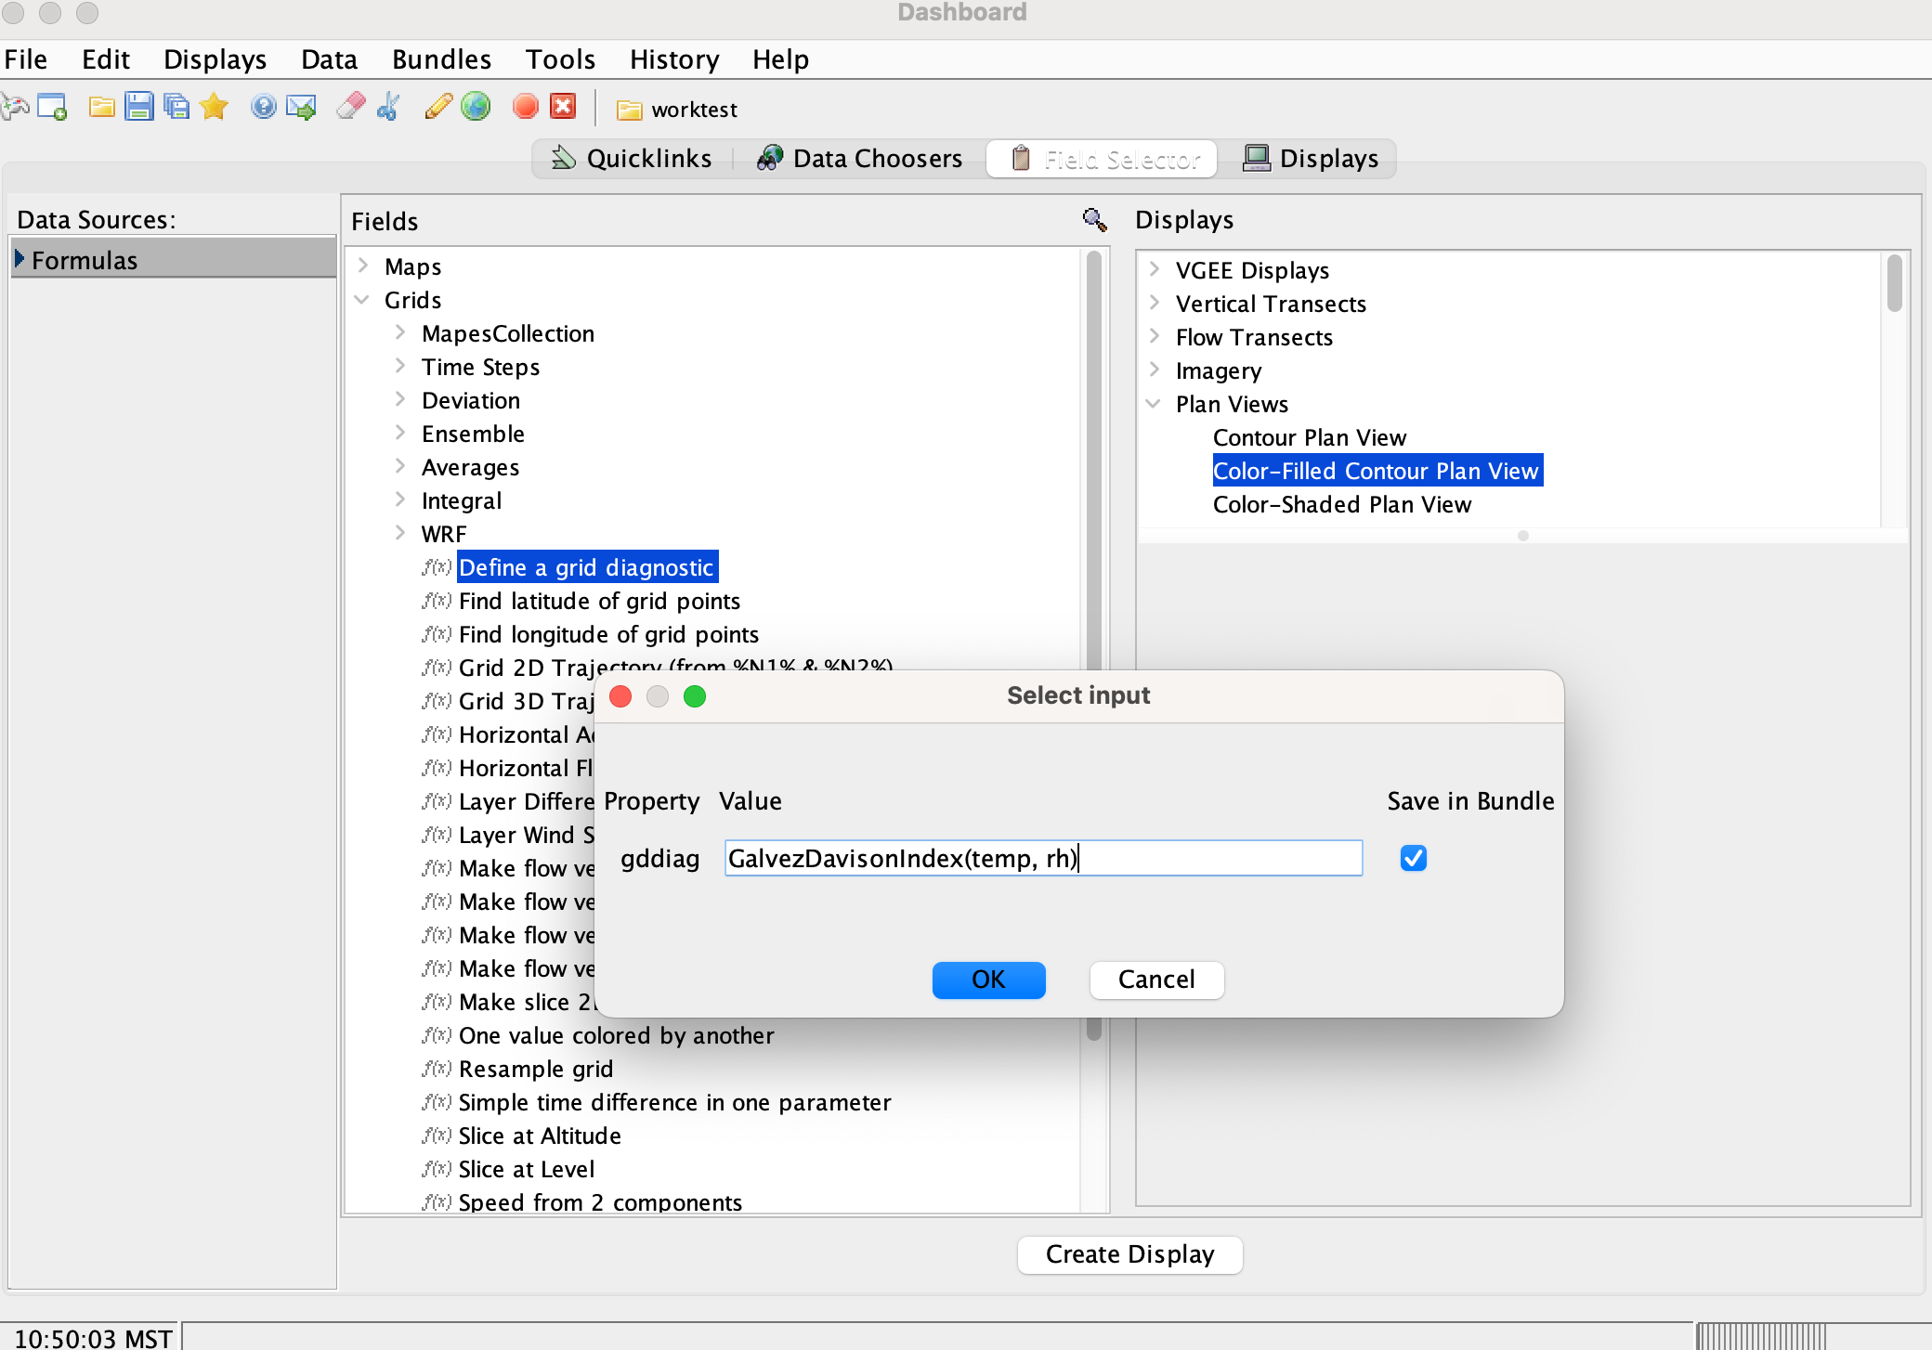Click the save floppy disk toolbar icon

point(138,108)
